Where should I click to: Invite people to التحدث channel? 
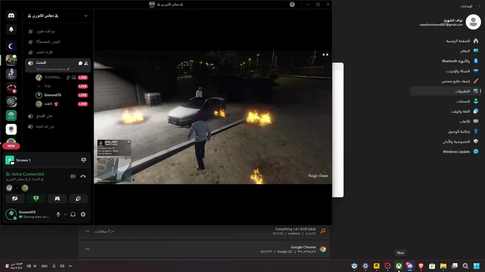[x=86, y=63]
